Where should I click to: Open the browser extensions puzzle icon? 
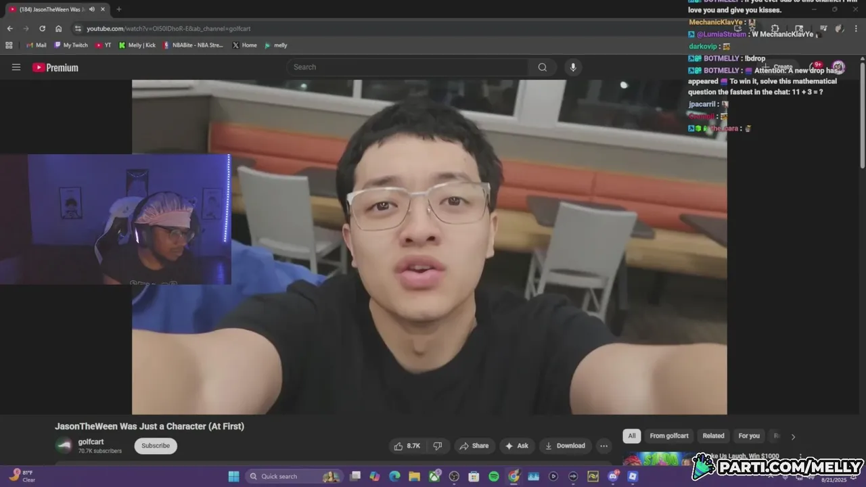pos(775,28)
